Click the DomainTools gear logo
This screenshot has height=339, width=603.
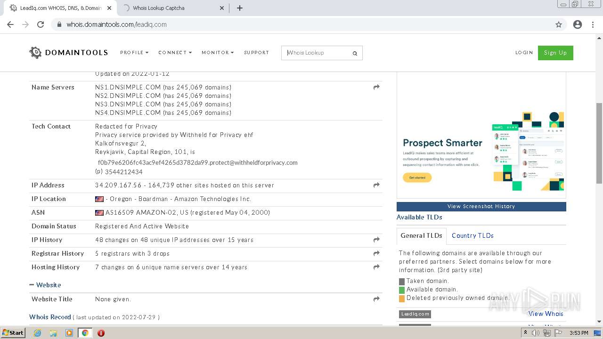[35, 52]
